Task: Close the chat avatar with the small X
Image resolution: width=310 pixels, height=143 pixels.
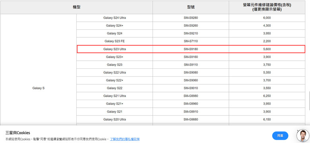Action: (x=298, y=131)
